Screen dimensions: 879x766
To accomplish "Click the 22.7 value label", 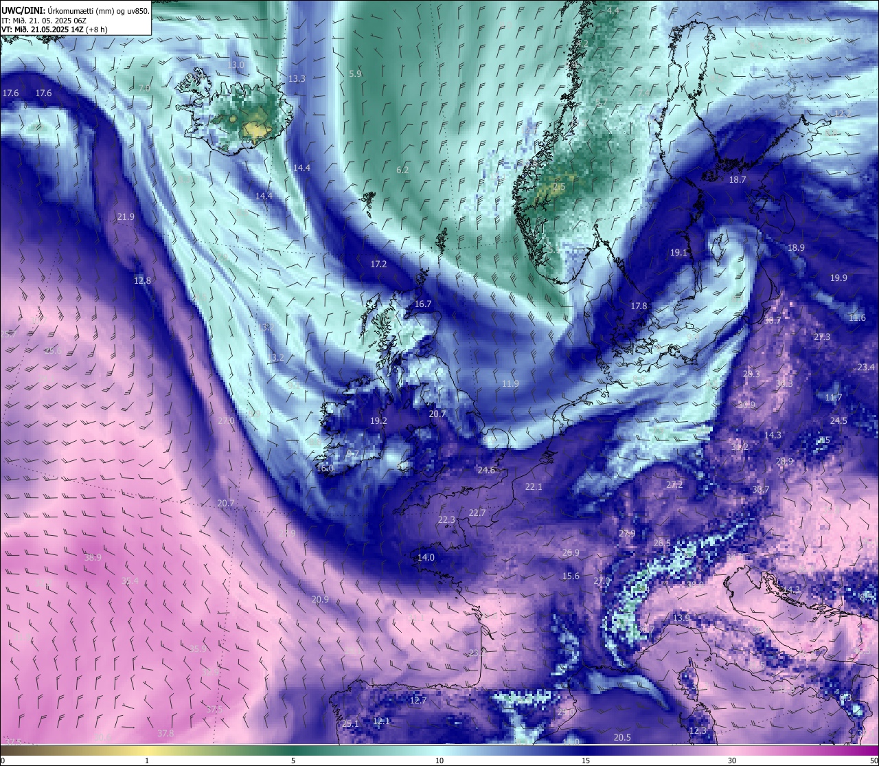I will [477, 512].
